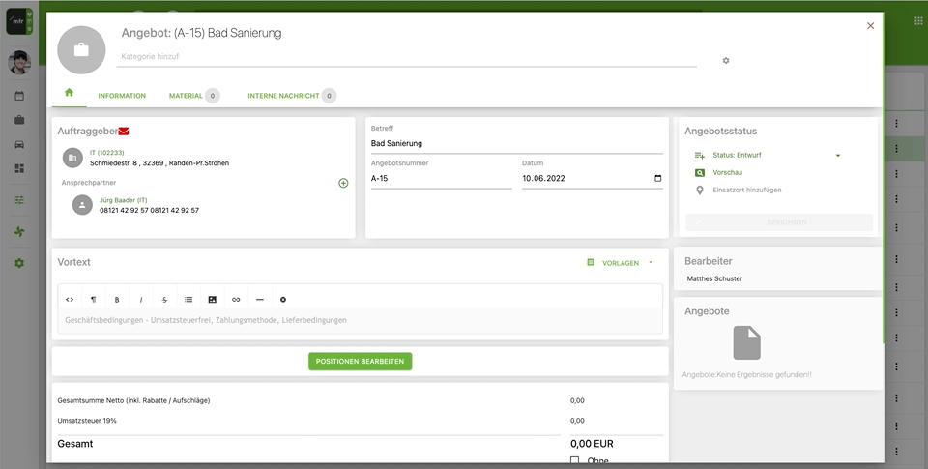928x469 pixels.
Task: Open the Jürg Baader (IT) contact link
Action: coord(123,200)
